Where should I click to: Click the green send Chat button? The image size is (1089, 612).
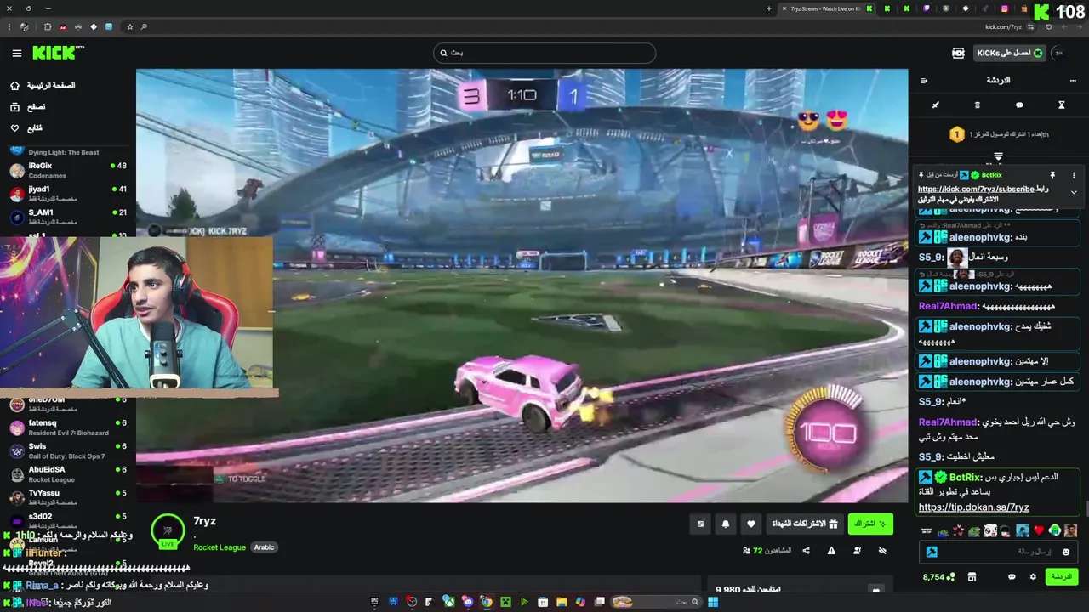[x=1062, y=576]
